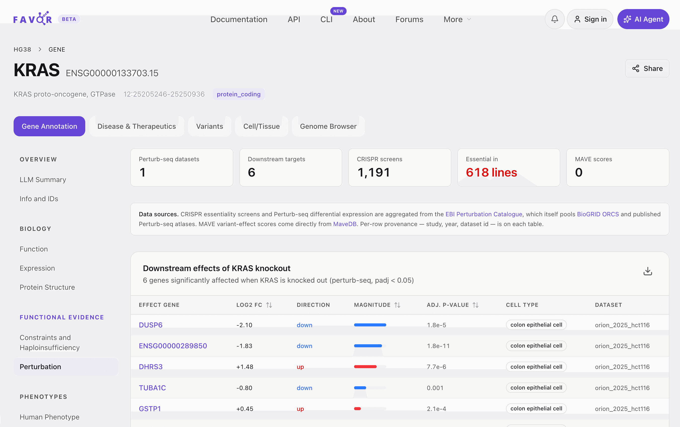Viewport: 680px width, 427px height.
Task: Select Perturbation in the sidebar
Action: tap(66, 367)
